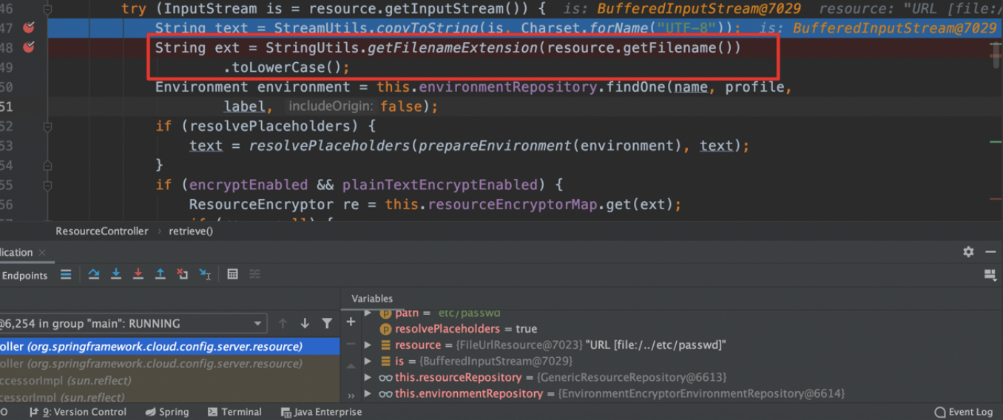Image resolution: width=1003 pixels, height=420 pixels.
Task: Click the Show Execution Point icon
Action: click(x=66, y=274)
